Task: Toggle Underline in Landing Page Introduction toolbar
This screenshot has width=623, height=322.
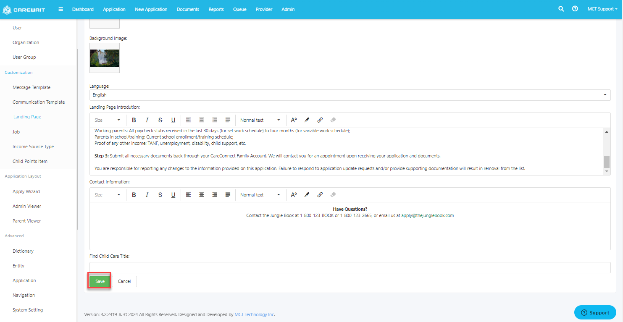Action: pos(173,120)
